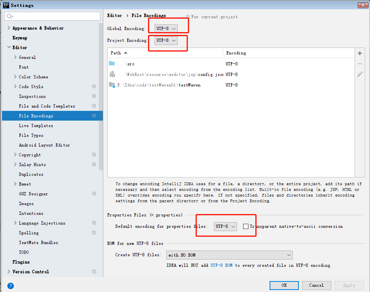This screenshot has height=292, width=370.
Task: Focus the settings search field
Action: [x=52, y=16]
